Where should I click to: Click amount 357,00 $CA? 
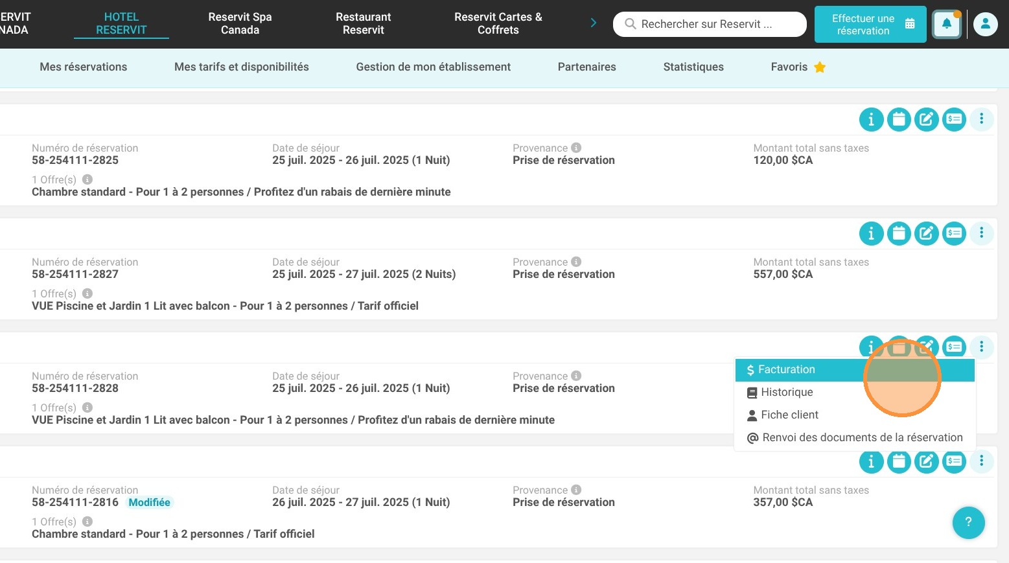(x=783, y=502)
